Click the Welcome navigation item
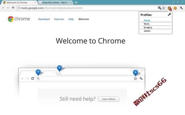 tap(84, 19)
